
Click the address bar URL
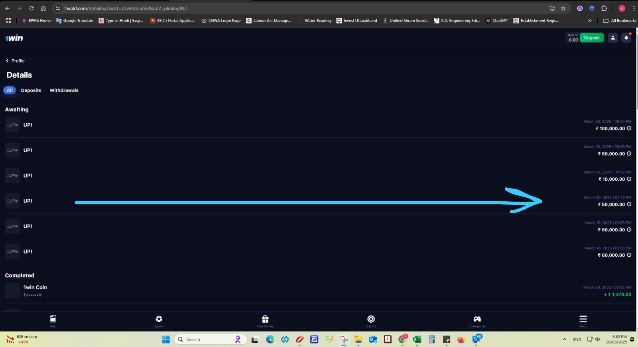pos(126,8)
